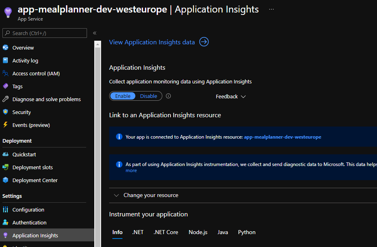Viewport: 377px width, 247px height.
Task: Switch to the .NET Core tab
Action: (166, 232)
